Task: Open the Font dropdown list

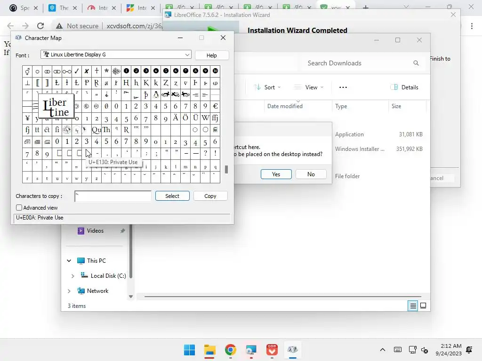Action: tap(187, 55)
